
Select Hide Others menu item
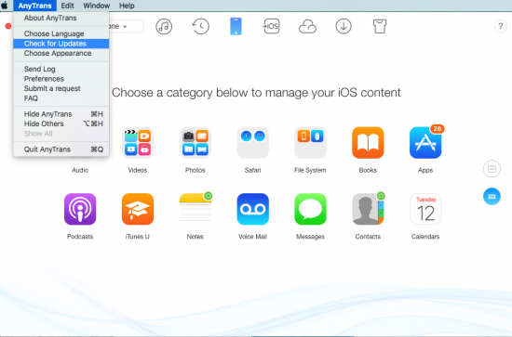[x=61, y=123]
